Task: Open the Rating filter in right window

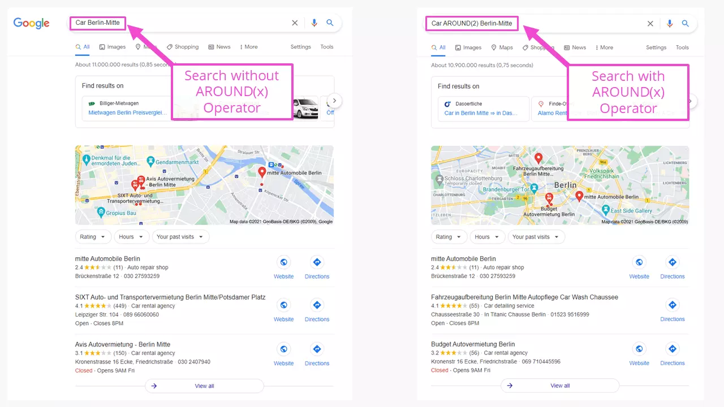Action: 449,237
